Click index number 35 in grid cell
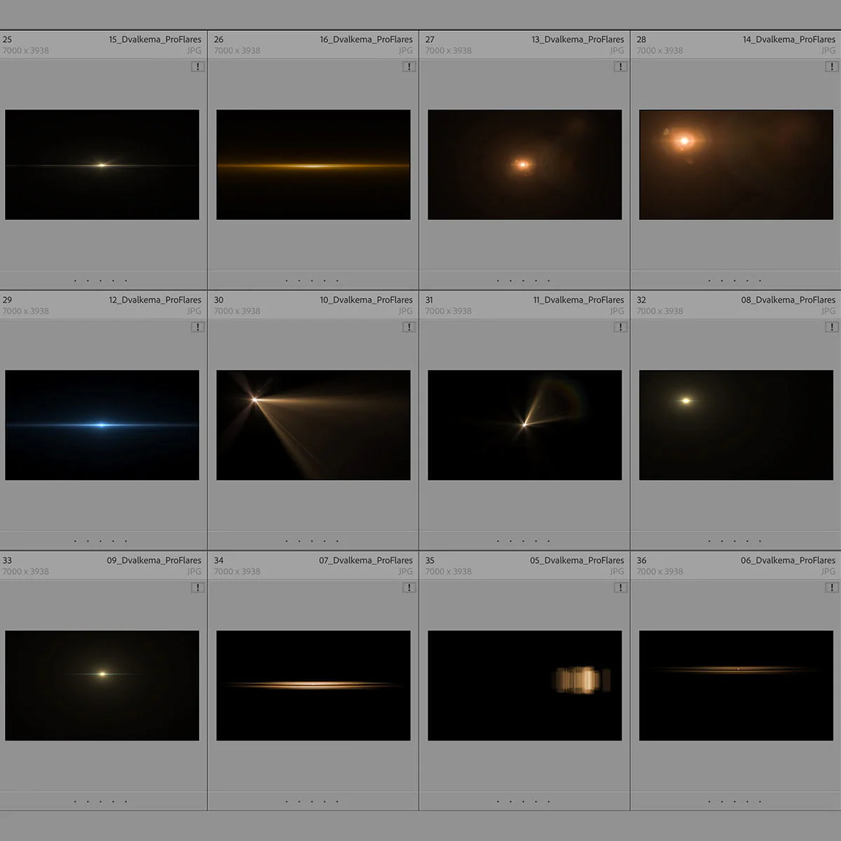Screen dimensions: 841x841 (430, 561)
